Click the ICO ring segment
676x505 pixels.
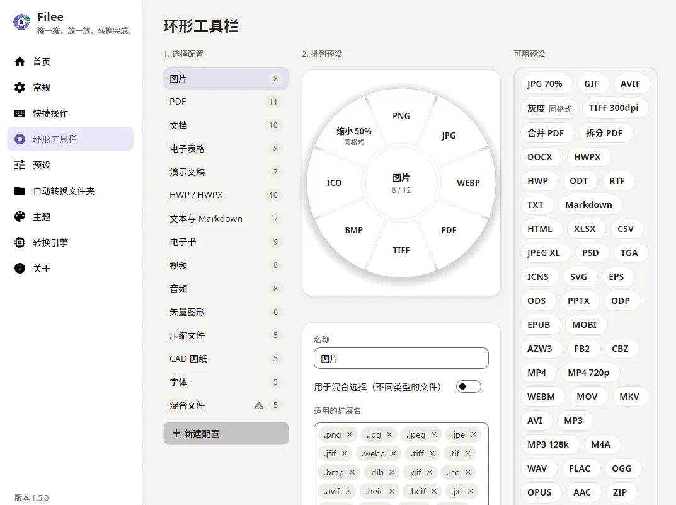click(334, 183)
